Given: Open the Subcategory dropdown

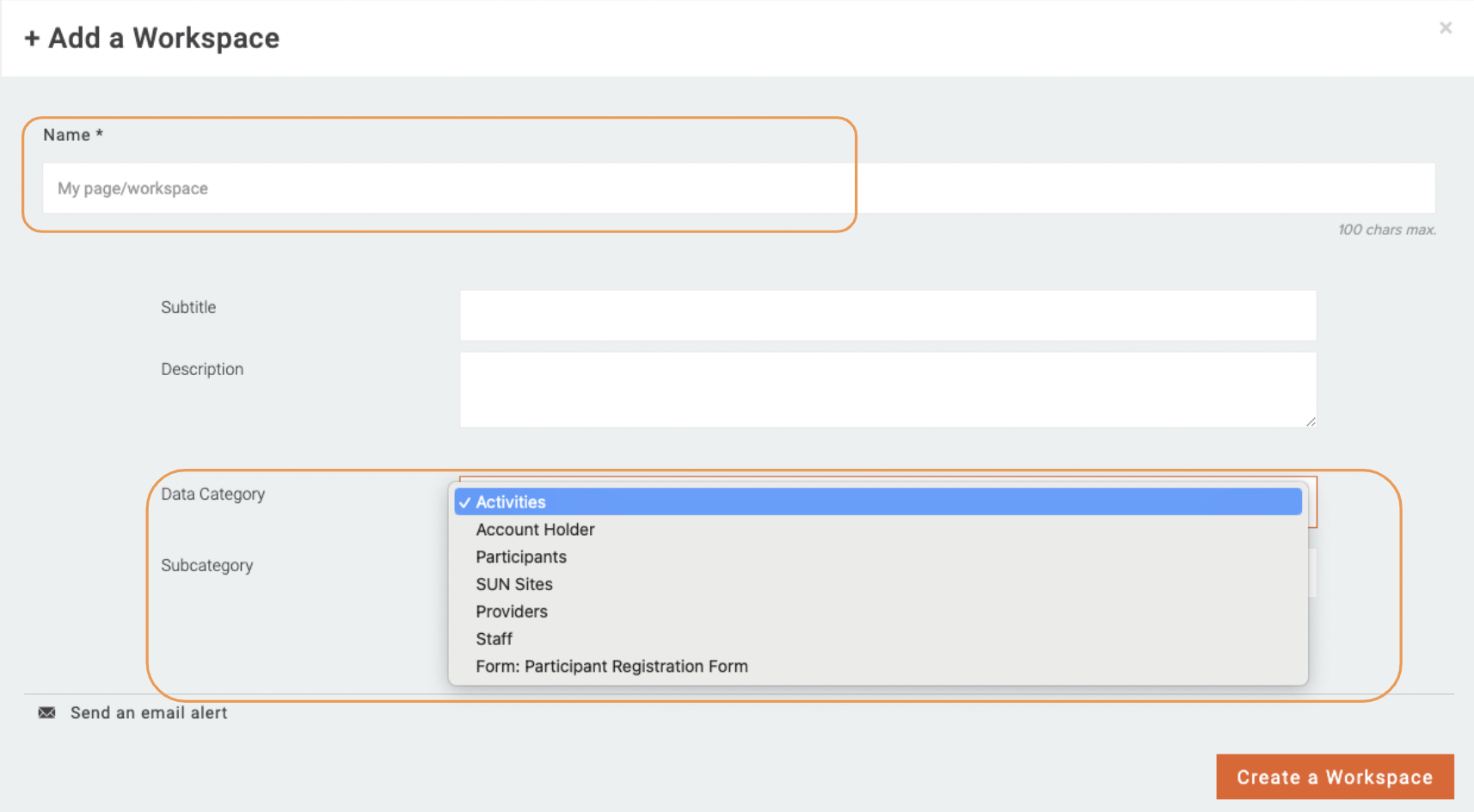Looking at the screenshot, I should click(1312, 573).
